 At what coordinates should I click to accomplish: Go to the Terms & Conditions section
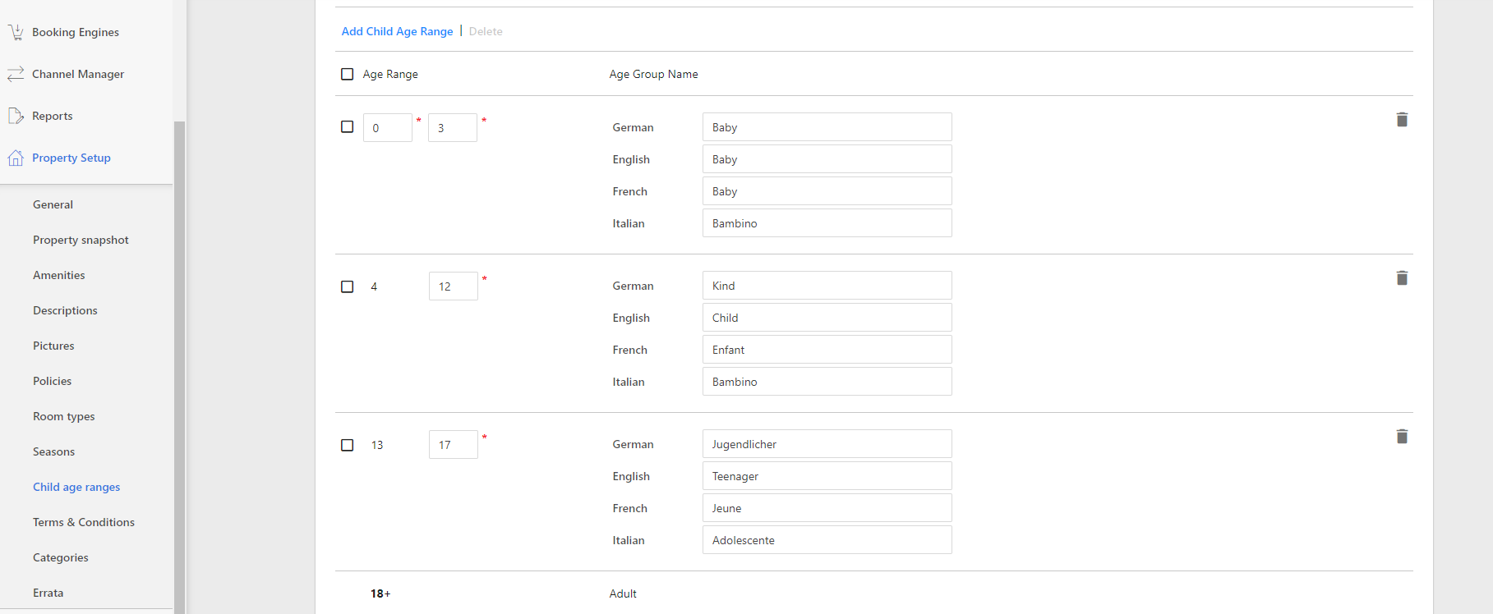coord(84,522)
